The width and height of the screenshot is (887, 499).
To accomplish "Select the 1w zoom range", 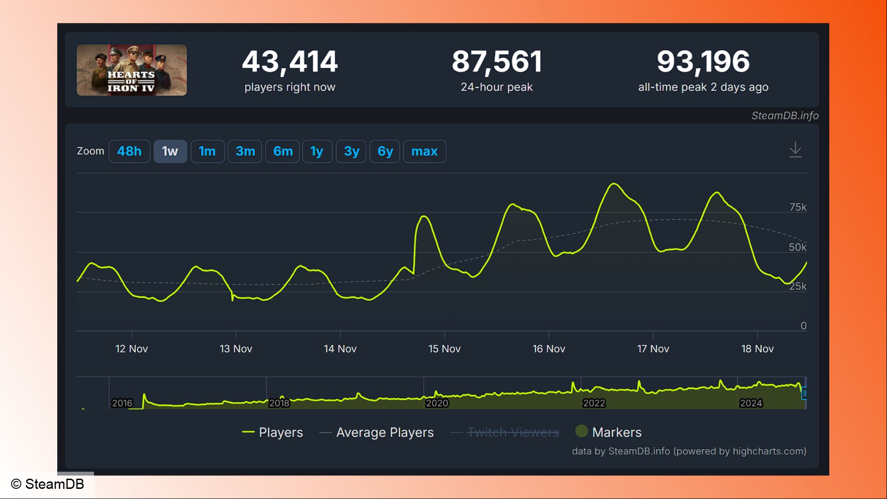I will [170, 151].
